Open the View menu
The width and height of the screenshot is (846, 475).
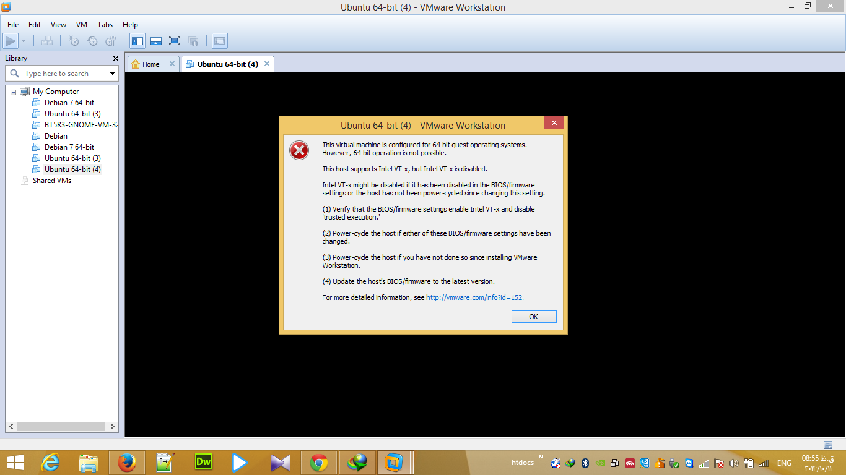[x=58, y=25]
